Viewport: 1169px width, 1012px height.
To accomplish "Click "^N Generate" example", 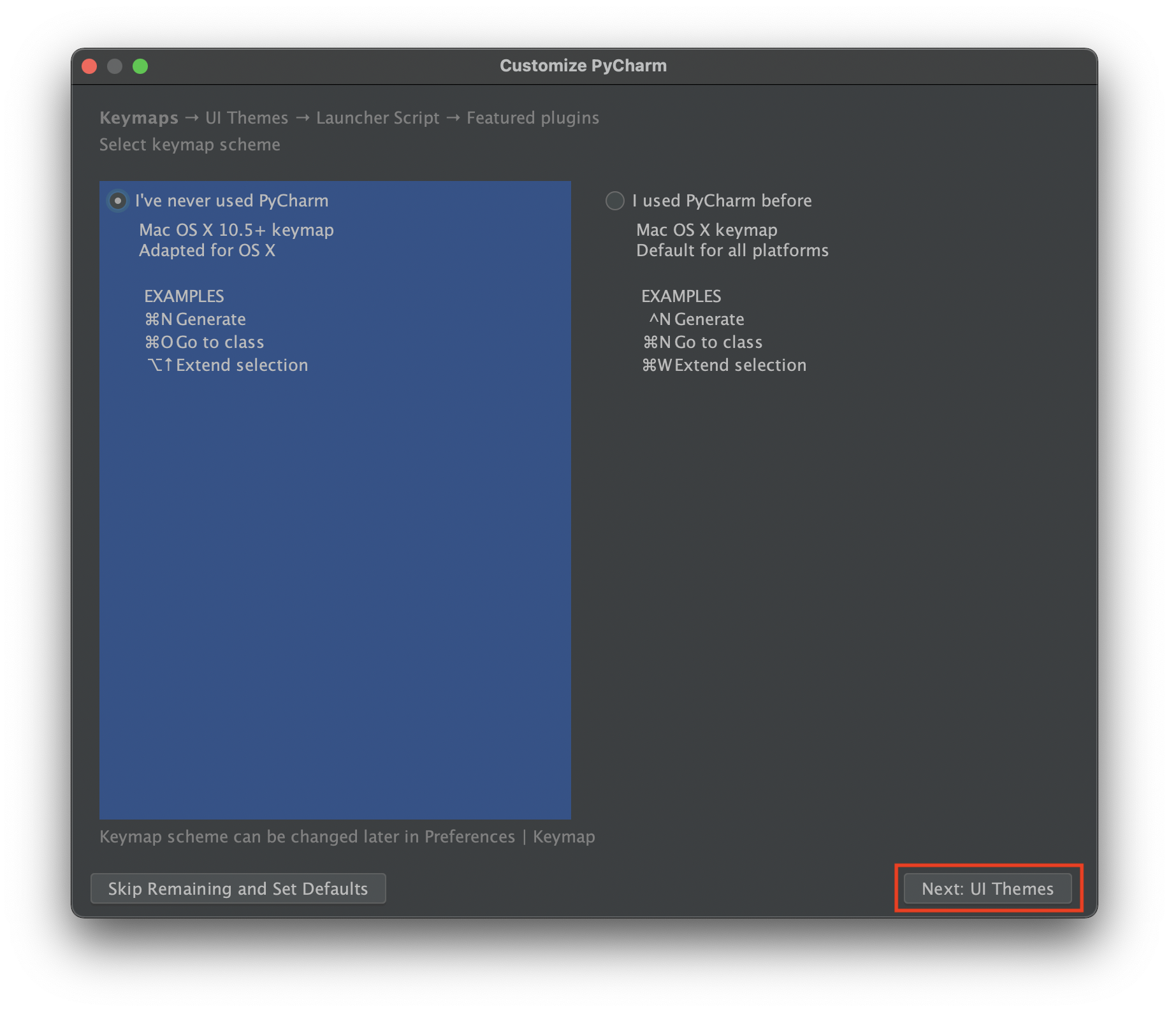I will tap(696, 319).
